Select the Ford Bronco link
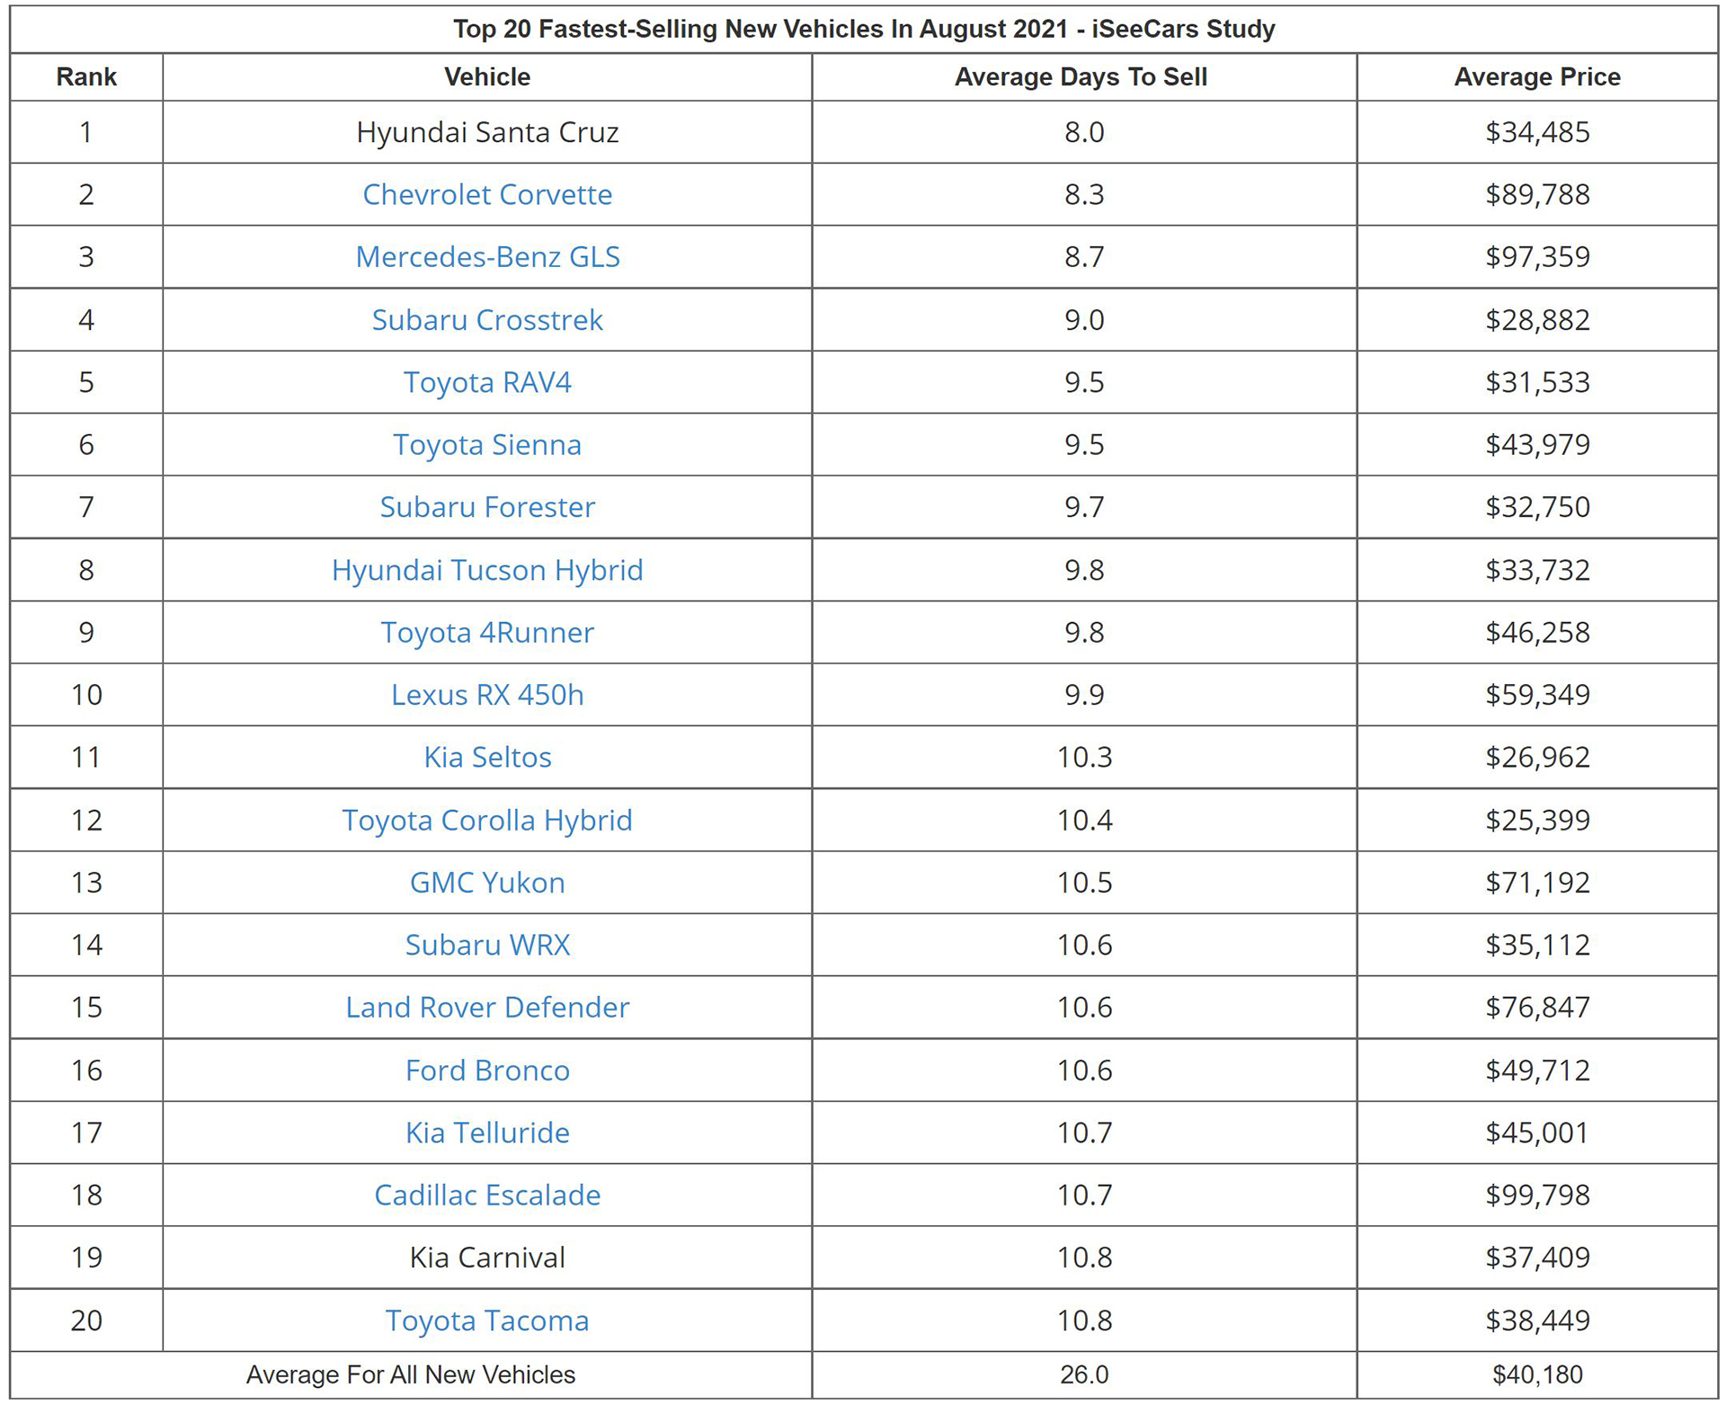This screenshot has height=1405, width=1726. [x=487, y=1071]
